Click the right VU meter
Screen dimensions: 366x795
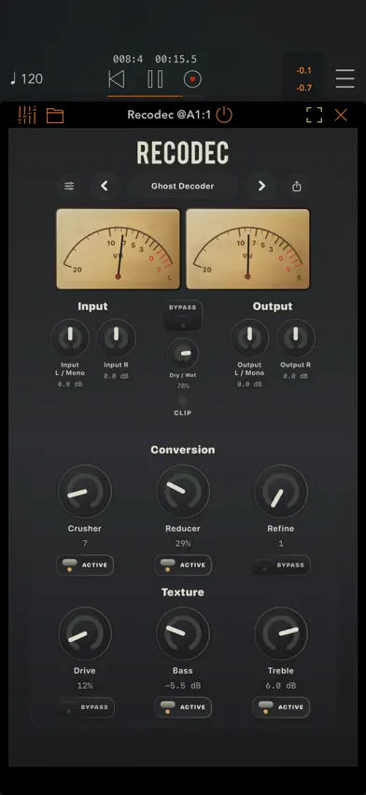coord(247,249)
